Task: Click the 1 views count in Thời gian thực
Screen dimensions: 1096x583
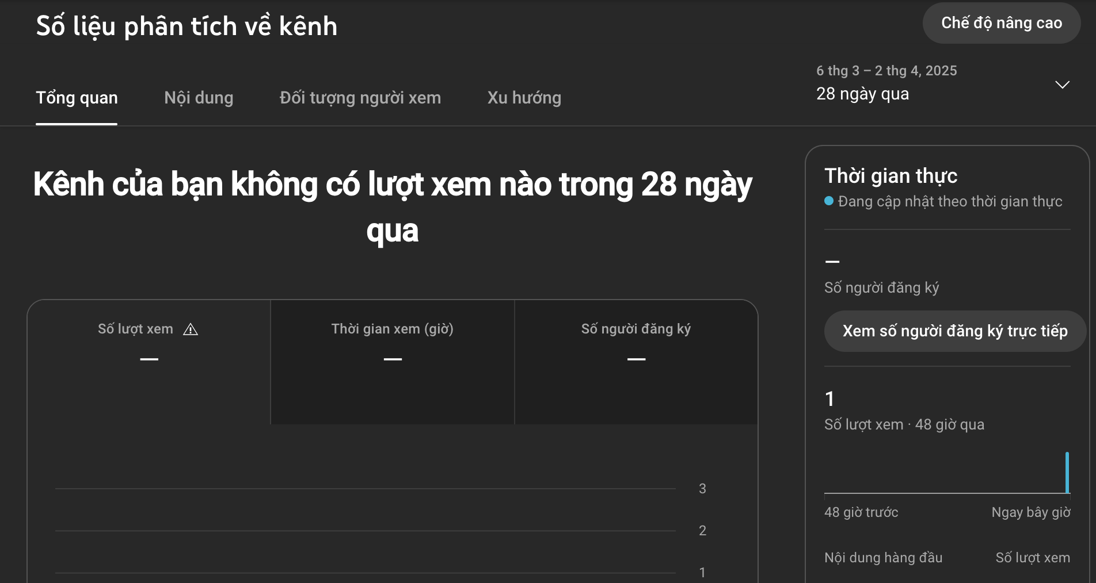Action: (829, 399)
